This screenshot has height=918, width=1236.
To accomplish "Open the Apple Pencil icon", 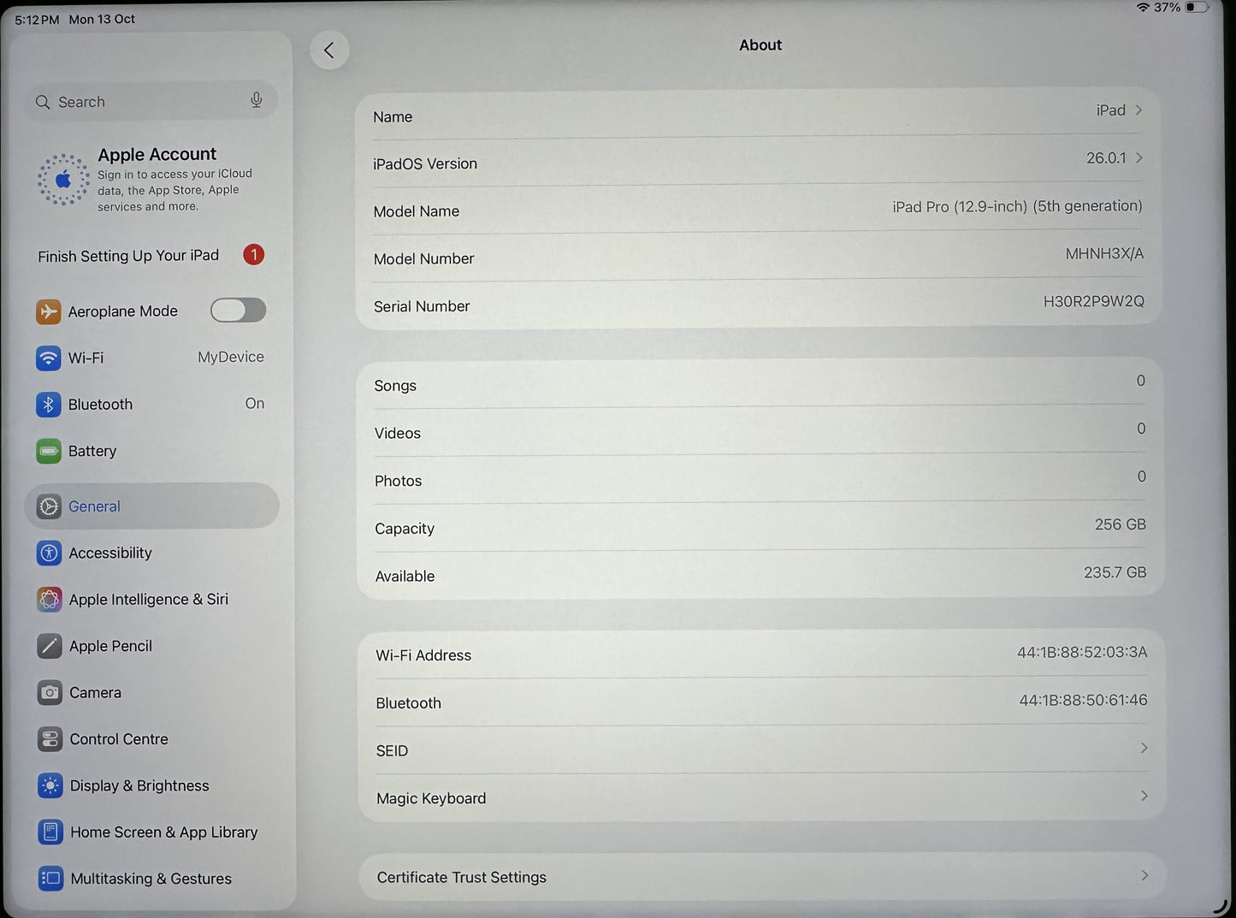I will tap(50, 646).
